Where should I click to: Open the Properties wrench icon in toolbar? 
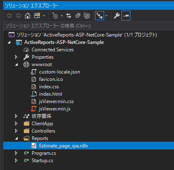pos(117,16)
